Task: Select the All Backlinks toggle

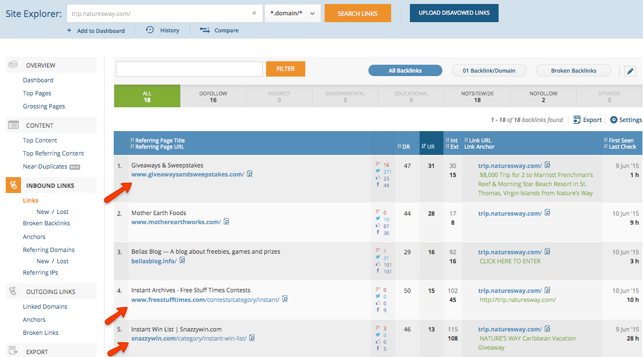Action: tap(405, 70)
